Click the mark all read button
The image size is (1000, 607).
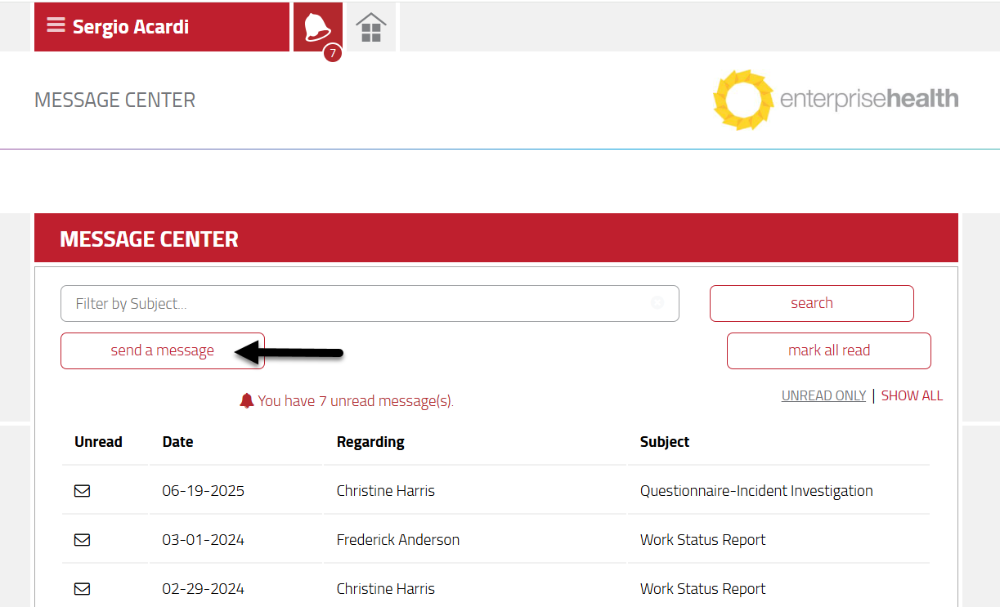pyautogui.click(x=828, y=350)
